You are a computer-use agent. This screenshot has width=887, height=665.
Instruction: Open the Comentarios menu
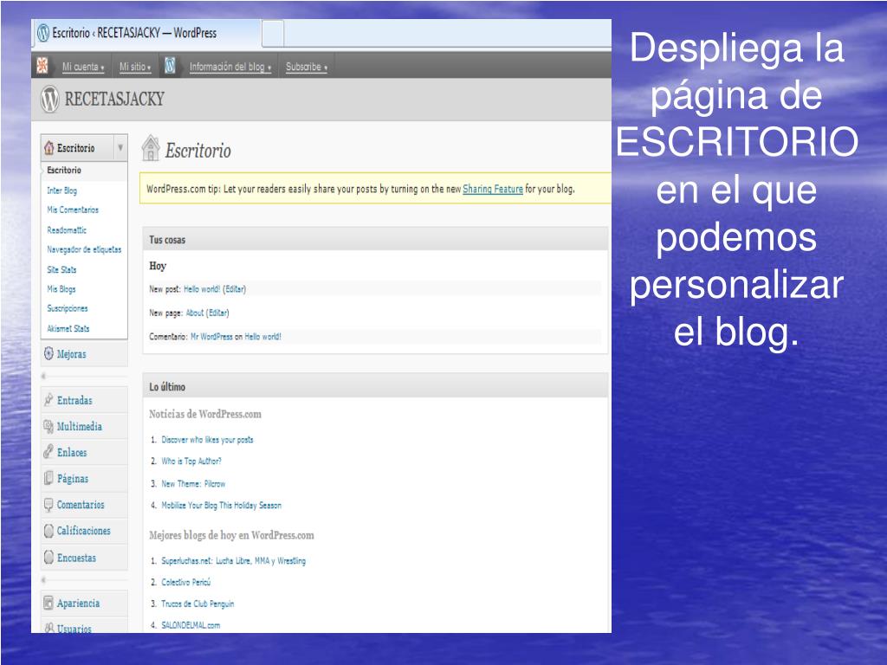[81, 505]
